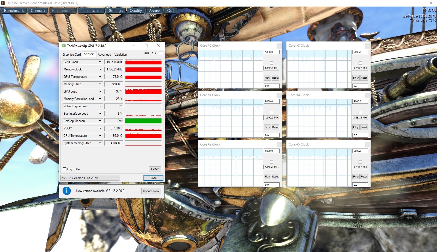Take a GPU-Z screenshot with the camera icon
The width and height of the screenshot is (437, 252).
[147, 53]
